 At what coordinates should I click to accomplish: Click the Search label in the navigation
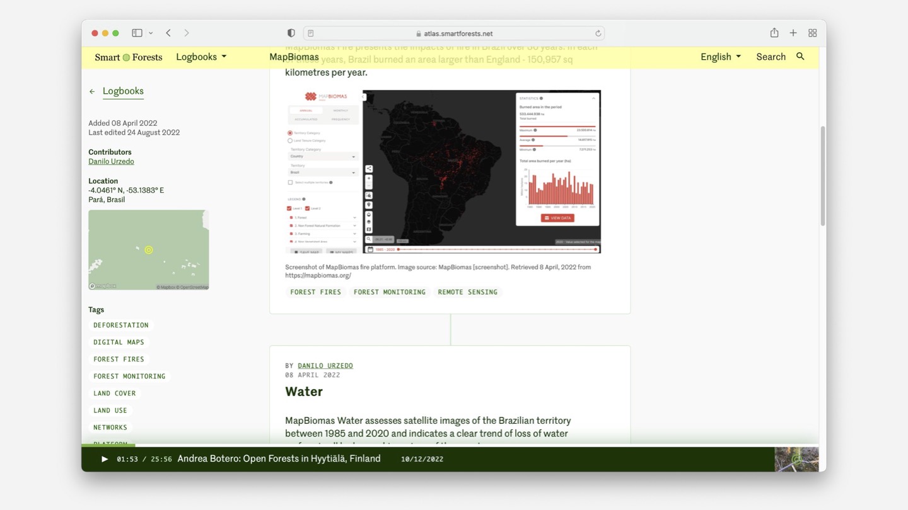tap(771, 57)
